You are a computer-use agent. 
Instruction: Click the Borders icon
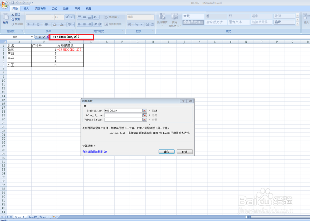coord(46,24)
